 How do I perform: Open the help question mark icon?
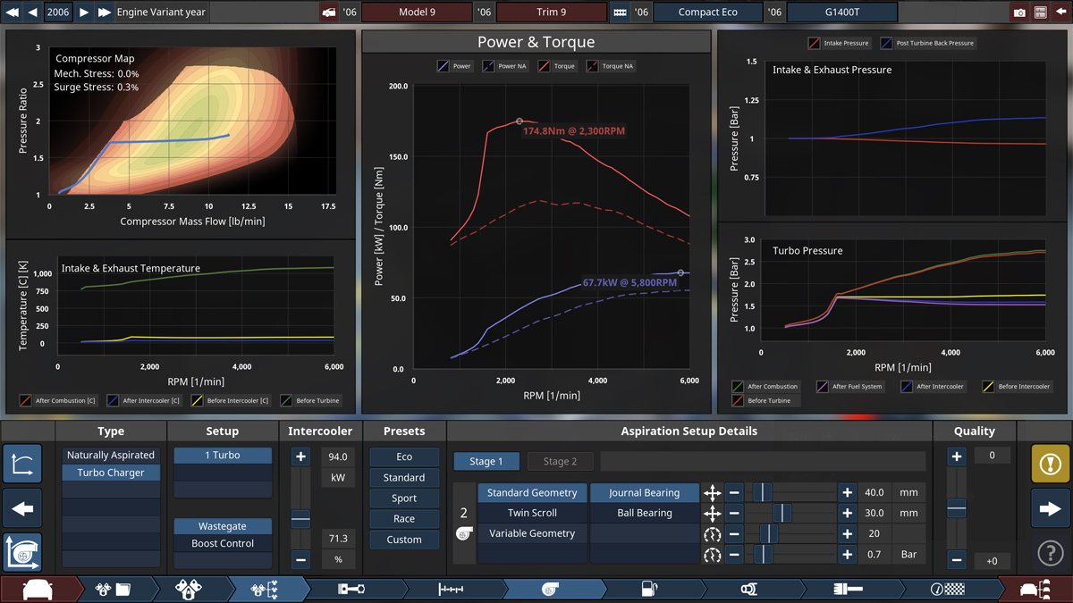coord(1050,553)
